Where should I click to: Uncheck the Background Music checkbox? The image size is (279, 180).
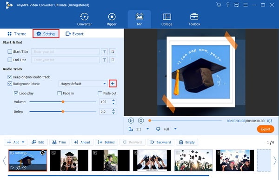pyautogui.click(x=10, y=84)
